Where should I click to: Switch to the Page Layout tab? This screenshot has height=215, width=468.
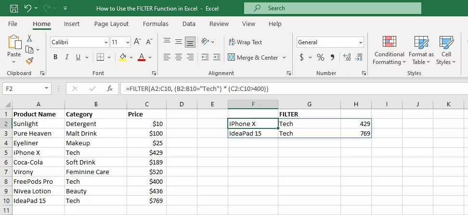point(111,24)
